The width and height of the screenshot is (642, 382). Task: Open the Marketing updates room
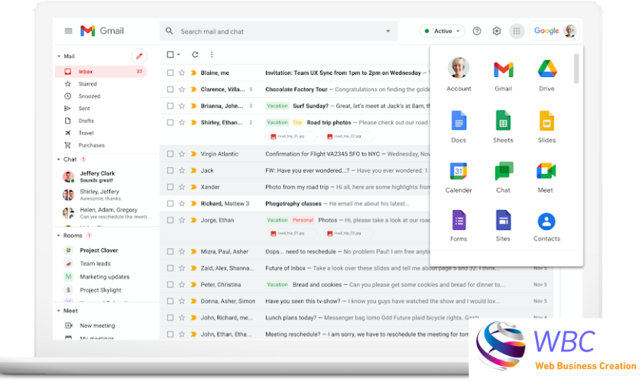coord(105,277)
